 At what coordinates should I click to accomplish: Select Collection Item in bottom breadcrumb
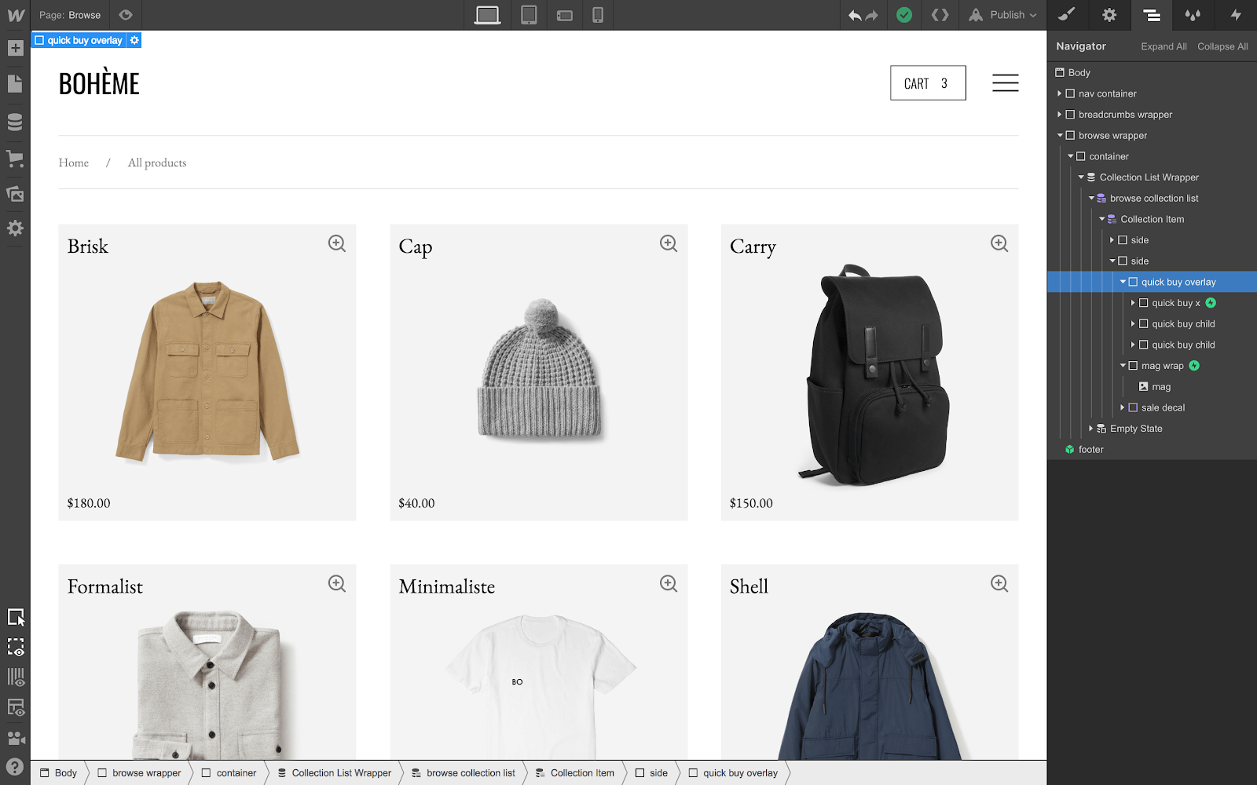coord(575,773)
